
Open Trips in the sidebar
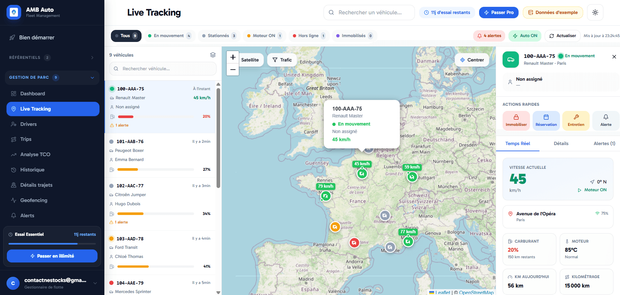coord(53,139)
